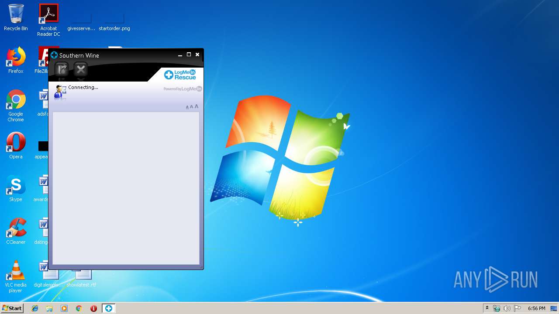Open the Start menu
Image resolution: width=559 pixels, height=314 pixels.
click(x=12, y=308)
